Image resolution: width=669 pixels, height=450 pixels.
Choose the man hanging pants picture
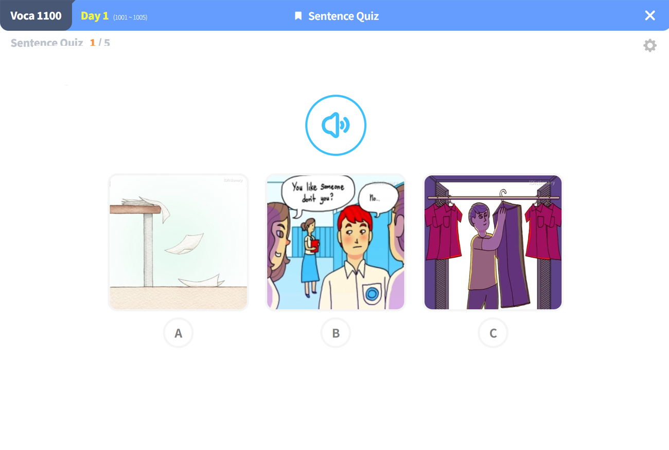coord(493,242)
